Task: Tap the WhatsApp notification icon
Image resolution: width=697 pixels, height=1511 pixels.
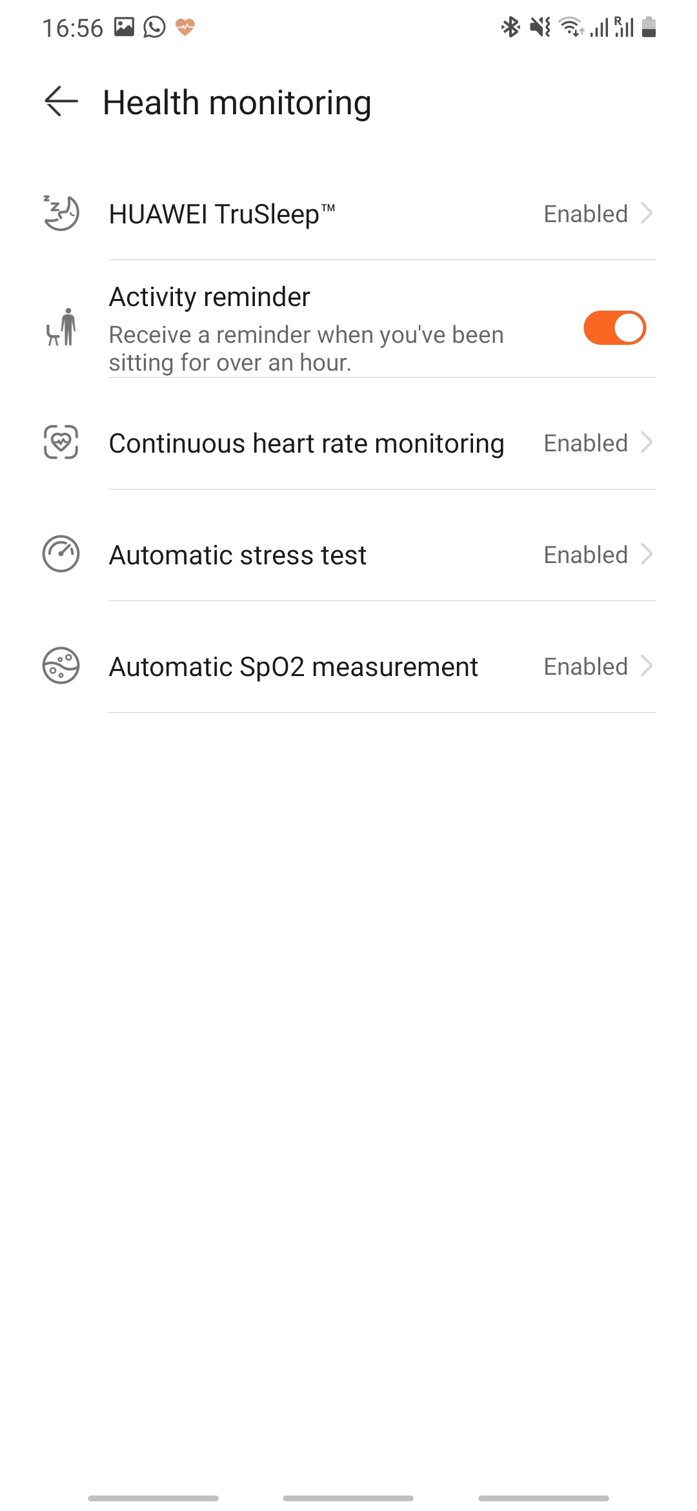Action: click(x=154, y=27)
